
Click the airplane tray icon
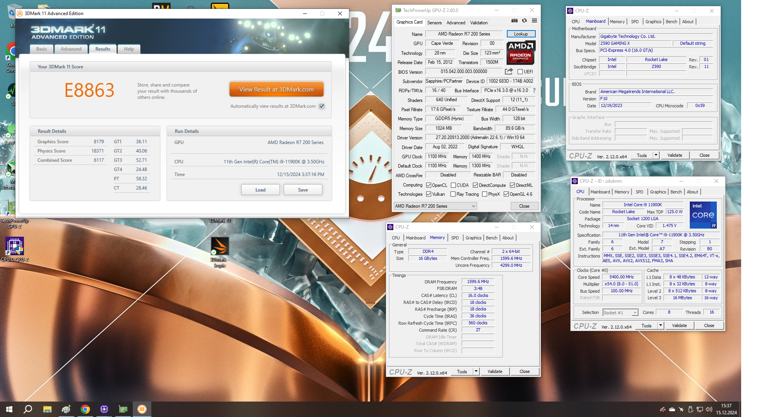click(x=681, y=409)
